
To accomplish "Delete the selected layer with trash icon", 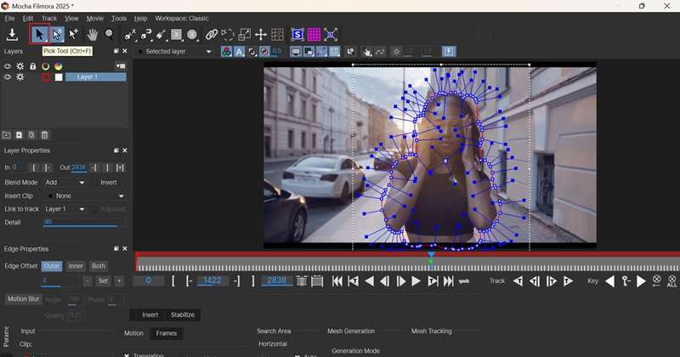I will click(44, 135).
